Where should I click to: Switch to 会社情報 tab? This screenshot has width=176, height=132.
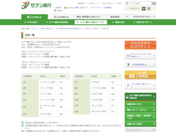point(115,17)
